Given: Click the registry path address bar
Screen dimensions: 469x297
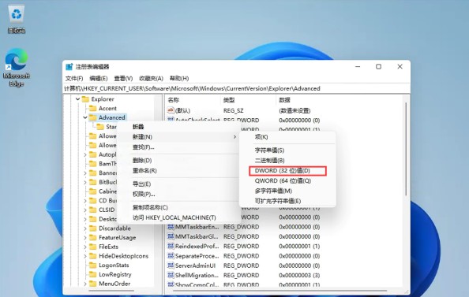Looking at the screenshot, I should (236, 89).
